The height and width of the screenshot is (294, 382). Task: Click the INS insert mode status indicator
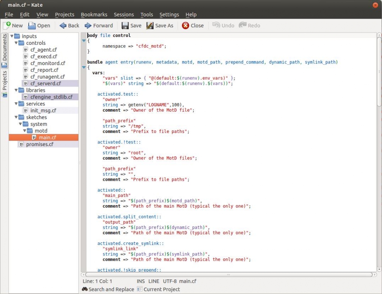click(x=141, y=281)
